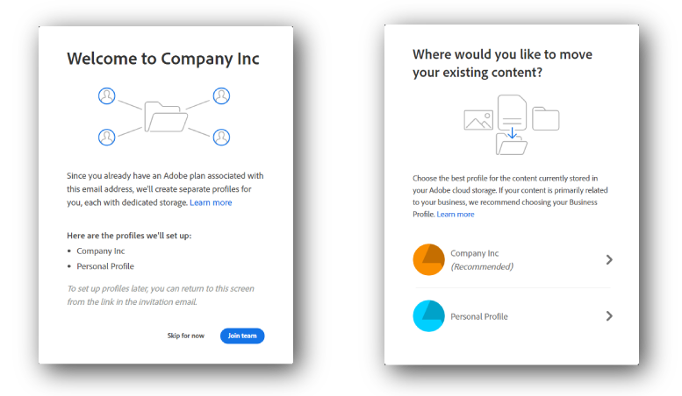The height and width of the screenshot is (396, 682).
Task: Click the bottom-left user avatar icon
Action: pos(107,137)
